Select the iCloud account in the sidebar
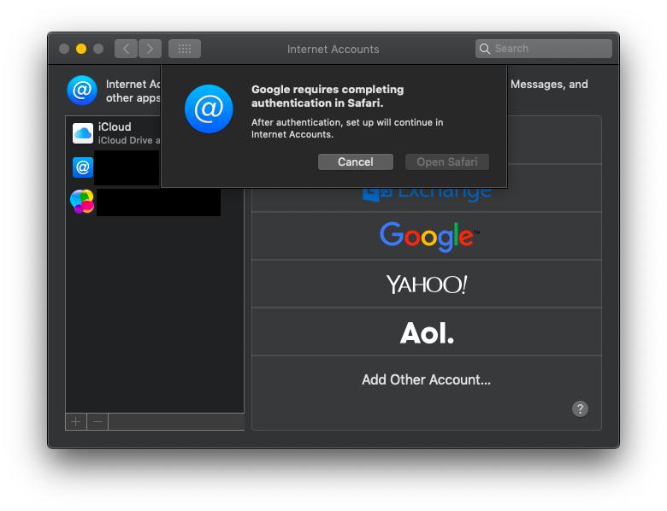The width and height of the screenshot is (667, 511). click(x=114, y=133)
